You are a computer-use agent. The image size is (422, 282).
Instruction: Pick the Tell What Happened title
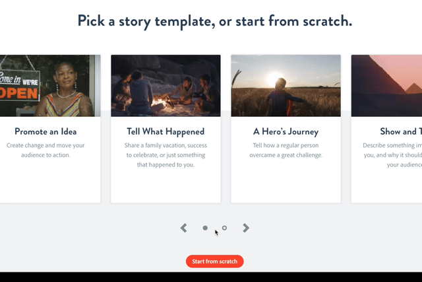[166, 131]
